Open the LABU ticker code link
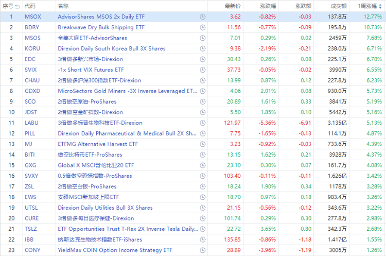The image size is (386, 256). (31, 123)
